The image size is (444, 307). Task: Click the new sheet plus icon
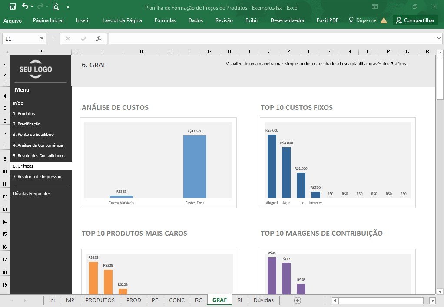297,300
